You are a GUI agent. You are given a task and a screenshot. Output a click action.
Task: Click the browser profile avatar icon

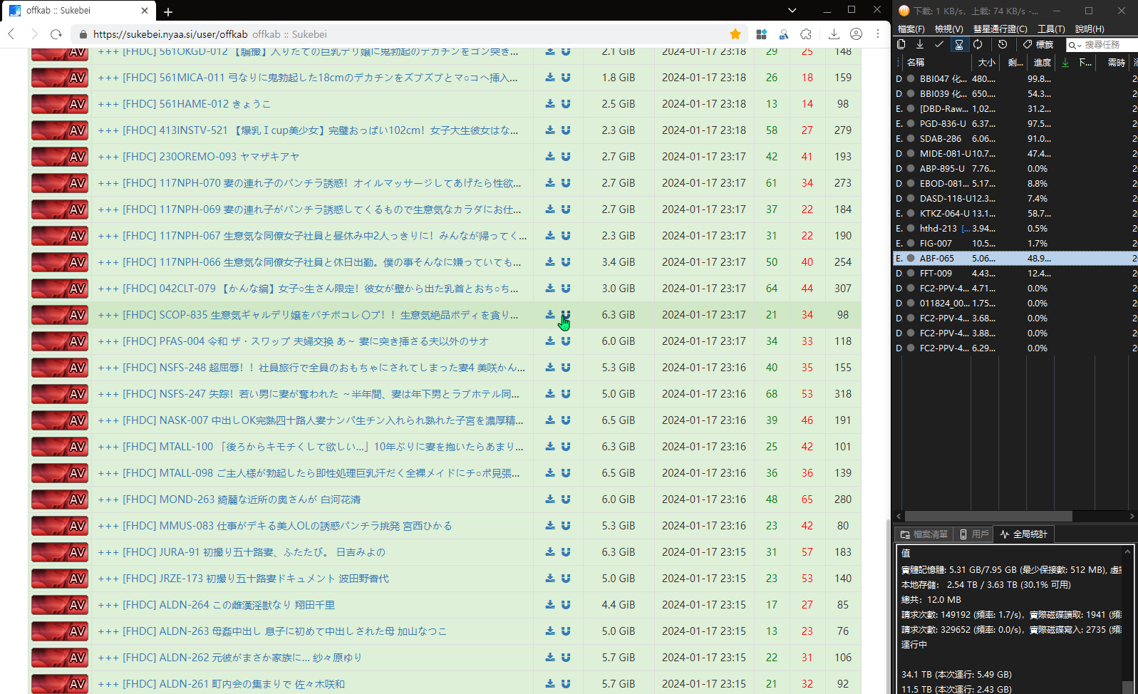tap(856, 34)
